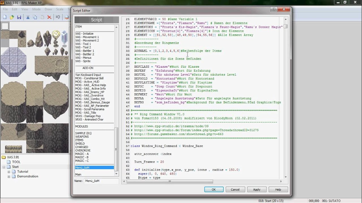Select the OVERDRIVE script entry
This screenshot has width=362, height=203.
[83, 151]
